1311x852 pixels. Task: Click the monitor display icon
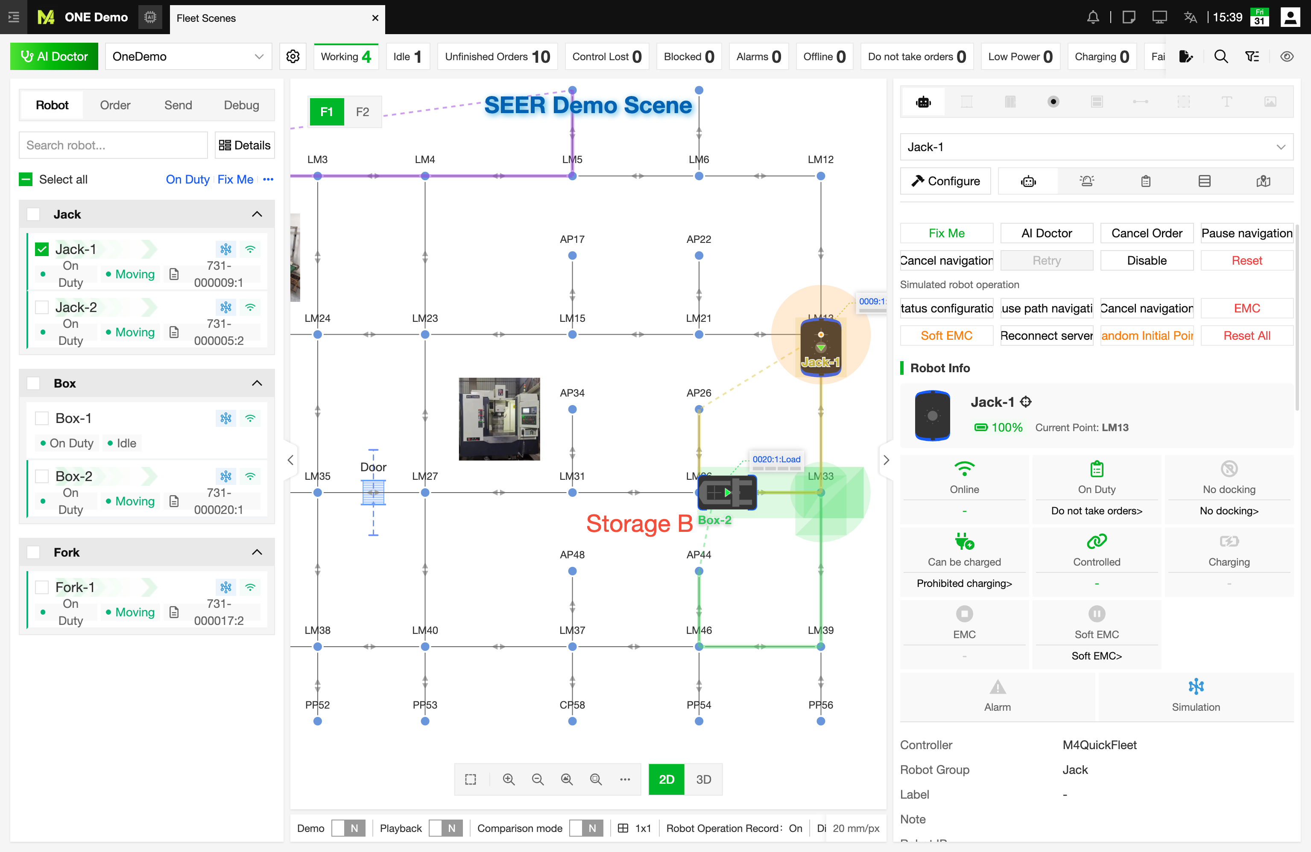tap(1159, 17)
